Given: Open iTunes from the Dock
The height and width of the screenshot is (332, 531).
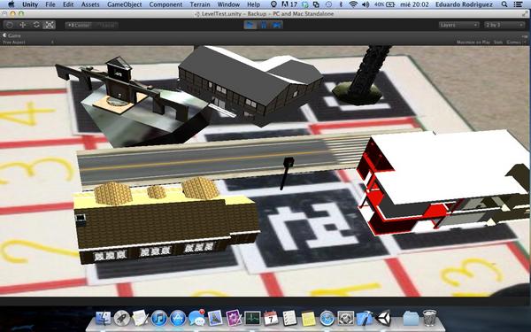Looking at the screenshot, I should pyautogui.click(x=158, y=319).
